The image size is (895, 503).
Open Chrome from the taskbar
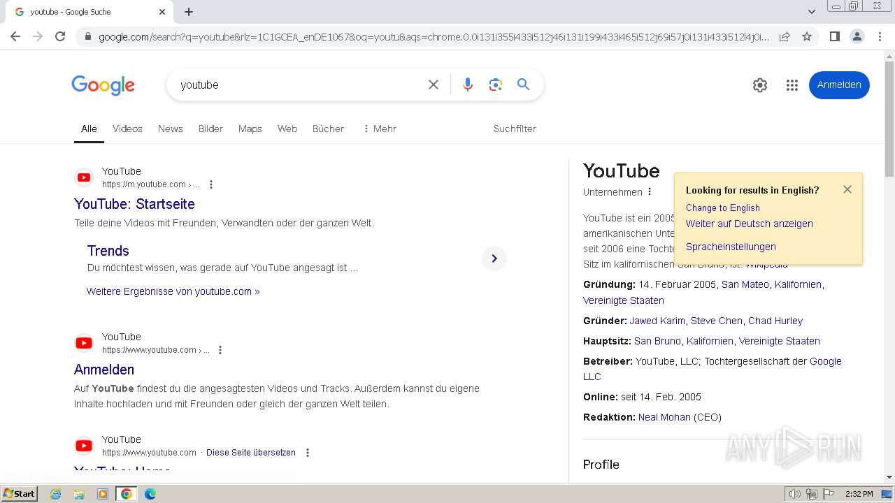126,494
